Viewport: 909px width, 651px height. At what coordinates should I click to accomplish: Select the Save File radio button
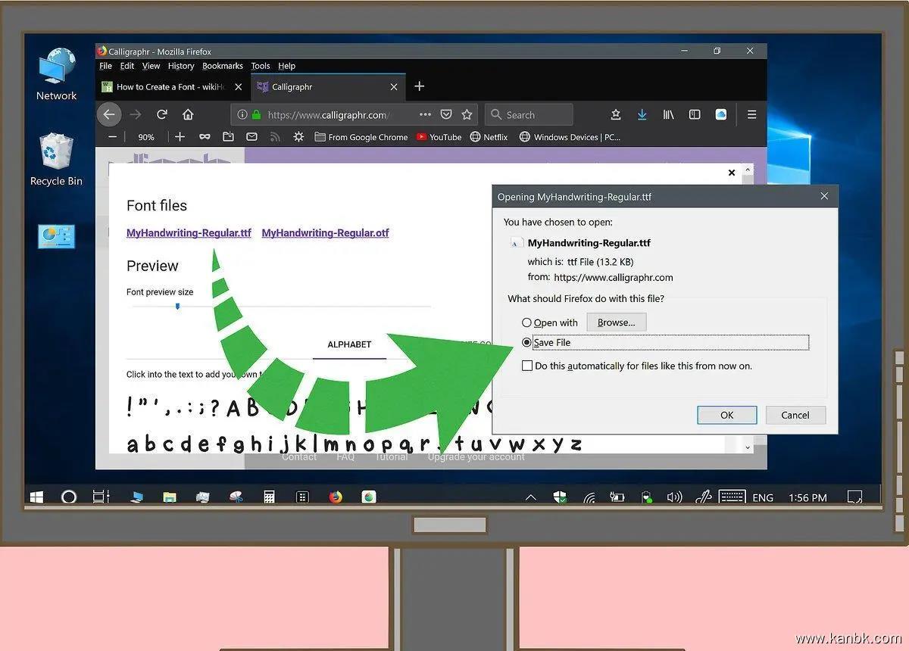click(527, 343)
